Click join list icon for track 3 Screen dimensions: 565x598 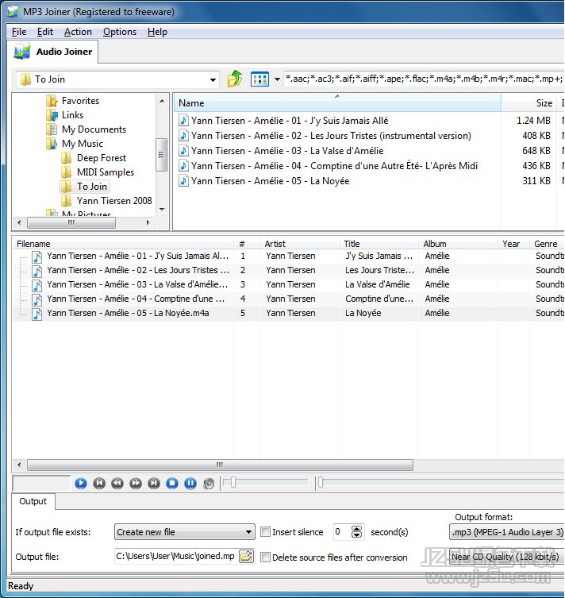point(37,285)
